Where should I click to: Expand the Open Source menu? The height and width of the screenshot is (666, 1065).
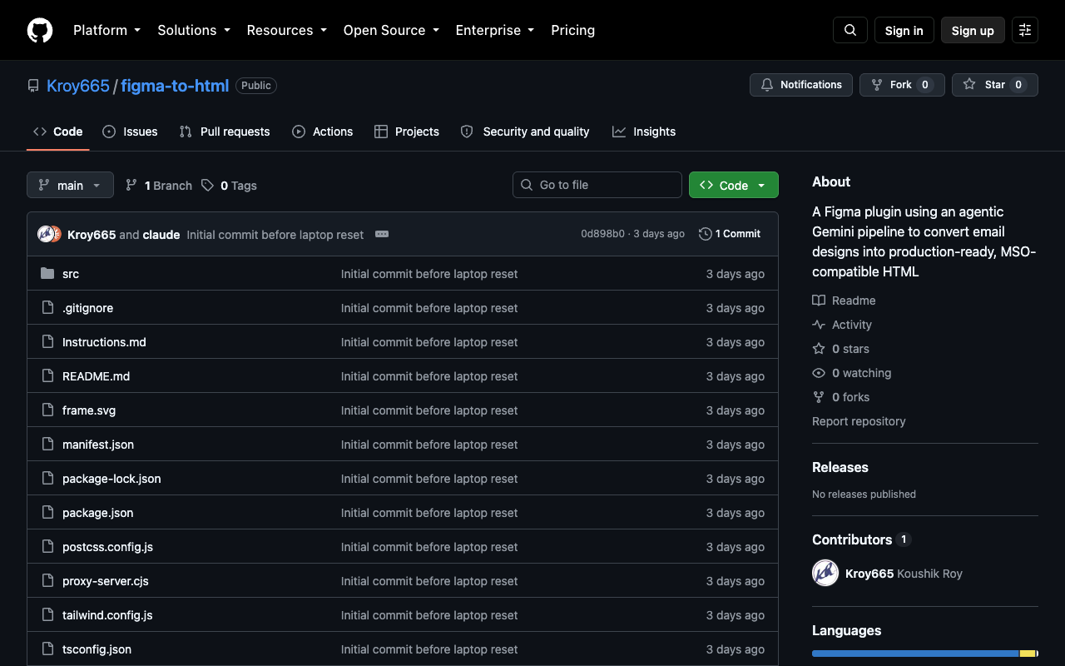(x=391, y=30)
